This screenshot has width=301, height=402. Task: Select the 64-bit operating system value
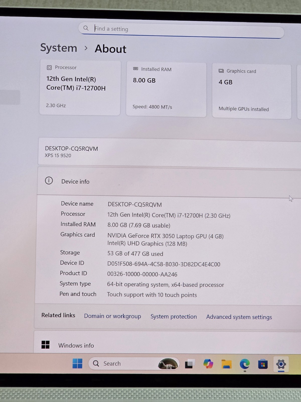[166, 285]
